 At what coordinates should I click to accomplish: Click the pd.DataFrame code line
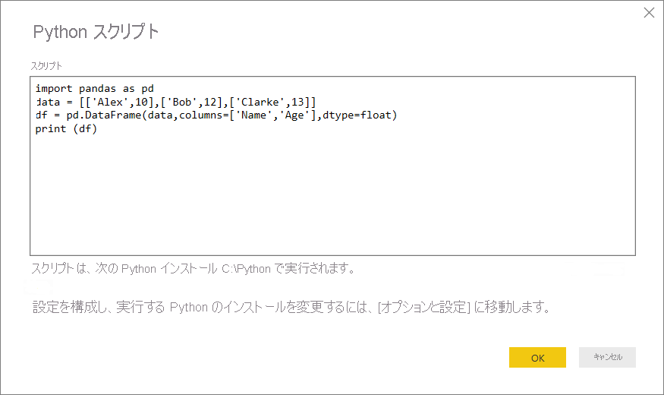[x=216, y=115]
